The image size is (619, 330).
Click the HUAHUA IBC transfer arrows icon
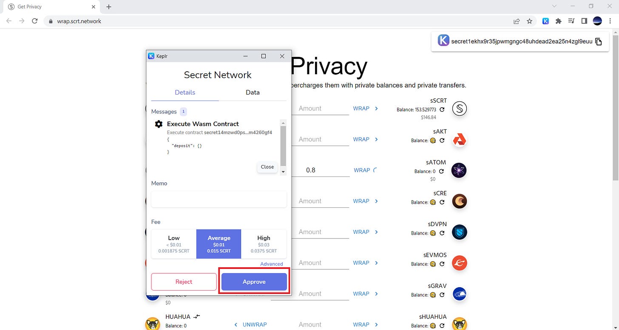[196, 316]
